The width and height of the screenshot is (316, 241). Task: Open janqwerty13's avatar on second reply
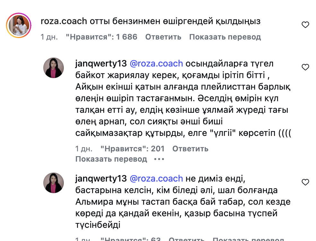pos(54,183)
